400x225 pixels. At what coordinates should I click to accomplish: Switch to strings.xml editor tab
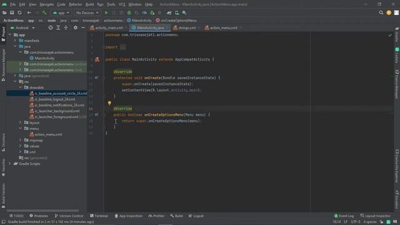(186, 27)
